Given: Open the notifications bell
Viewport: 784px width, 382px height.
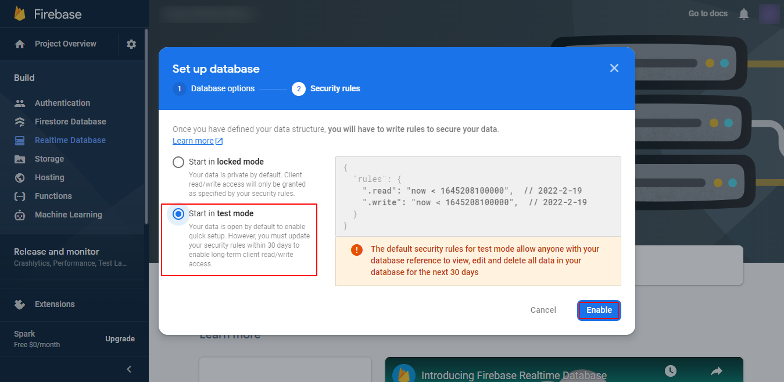Looking at the screenshot, I should [x=744, y=14].
